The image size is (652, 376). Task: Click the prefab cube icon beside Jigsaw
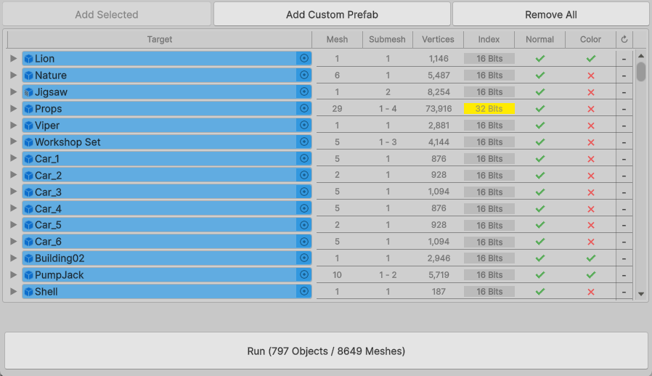pos(28,92)
